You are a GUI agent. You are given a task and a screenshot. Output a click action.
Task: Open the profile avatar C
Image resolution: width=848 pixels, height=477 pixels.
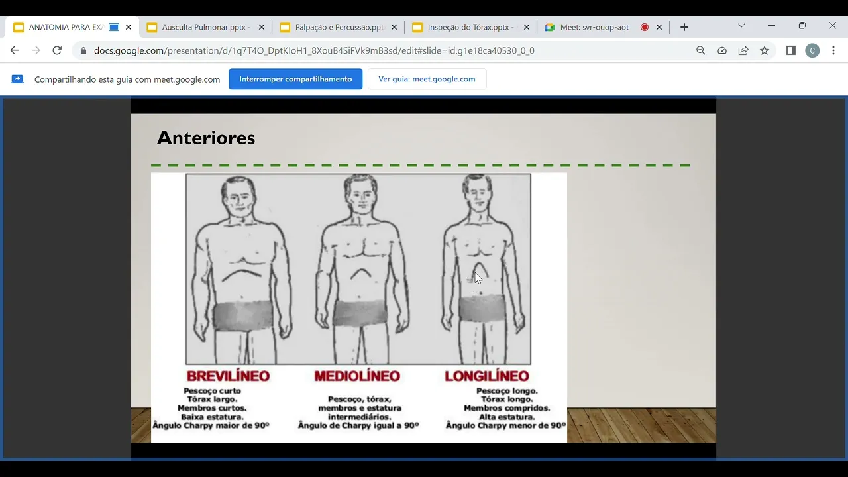coord(812,50)
